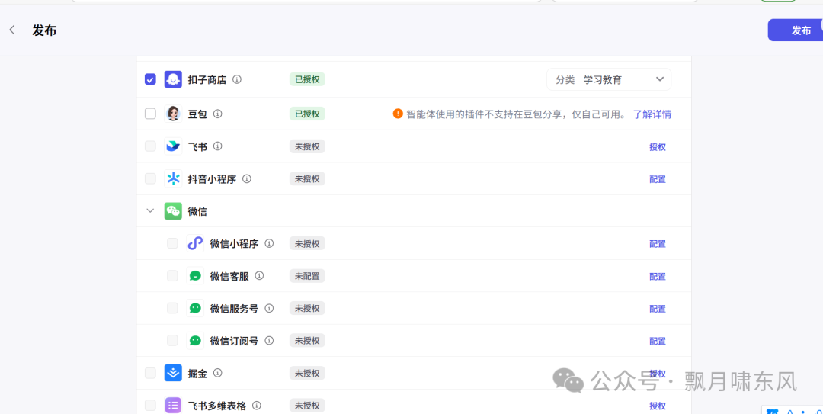This screenshot has width=823, height=414.
Task: Open info icon next to 飞书
Action: (218, 146)
